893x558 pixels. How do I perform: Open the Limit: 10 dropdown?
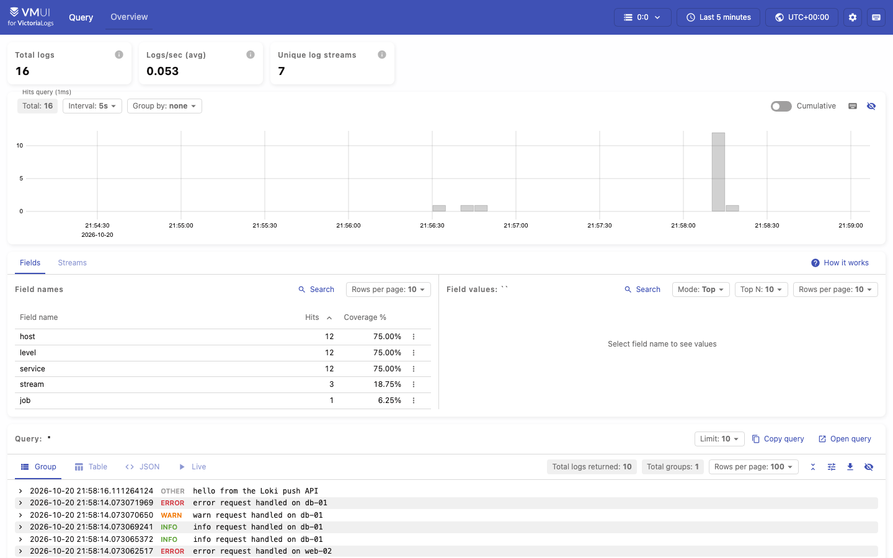(719, 439)
